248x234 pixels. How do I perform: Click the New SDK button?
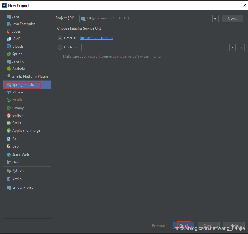(232, 18)
